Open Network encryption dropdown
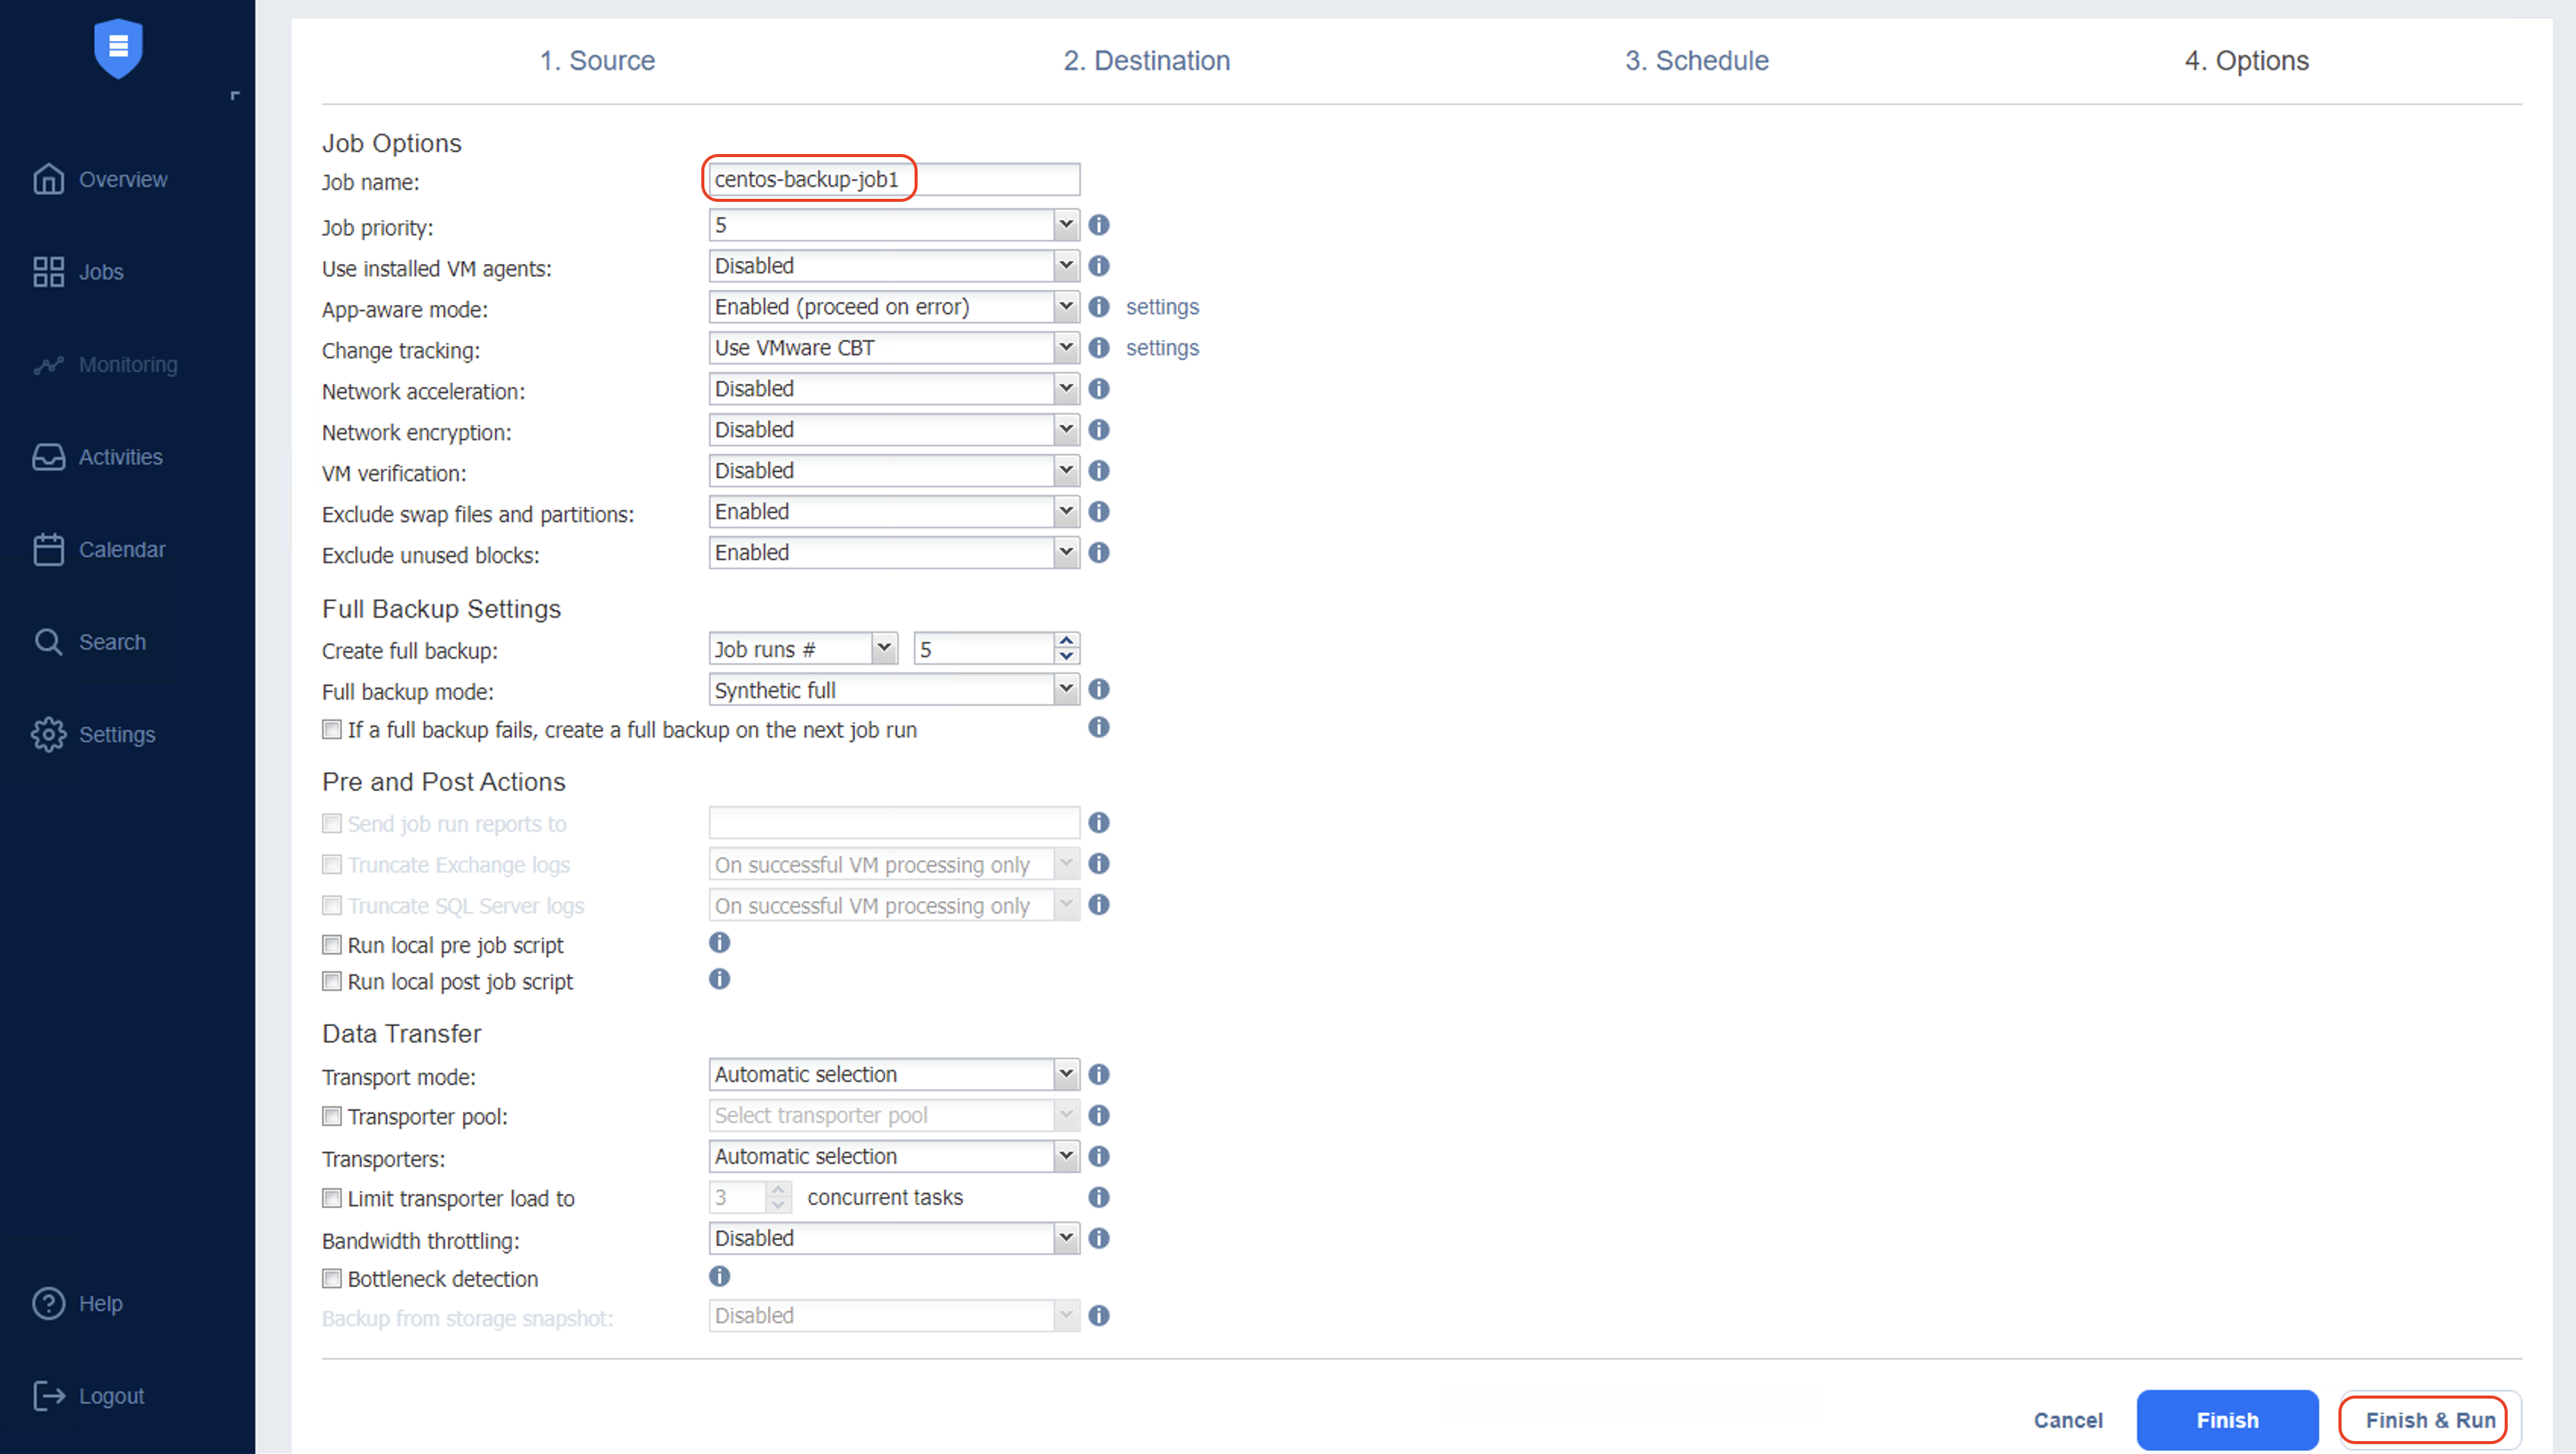This screenshot has width=2576, height=1454. coord(894,430)
